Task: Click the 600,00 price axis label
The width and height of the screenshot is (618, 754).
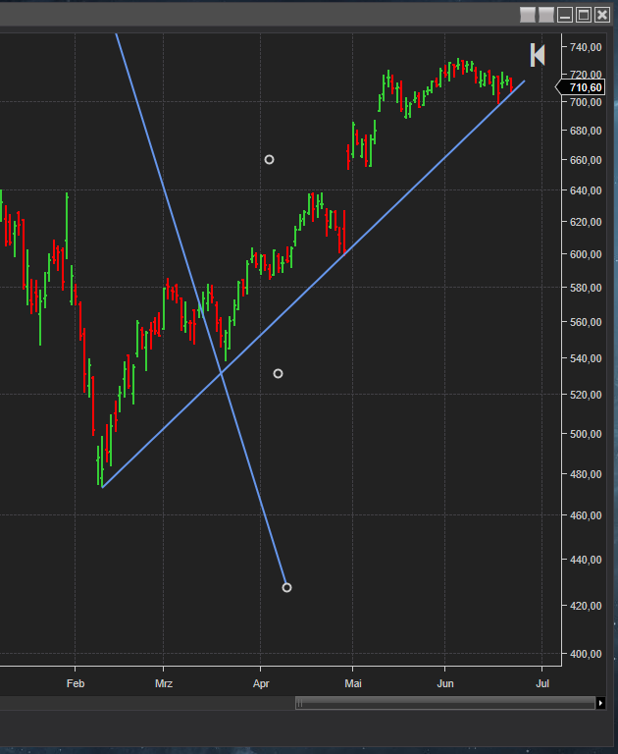Action: click(586, 254)
